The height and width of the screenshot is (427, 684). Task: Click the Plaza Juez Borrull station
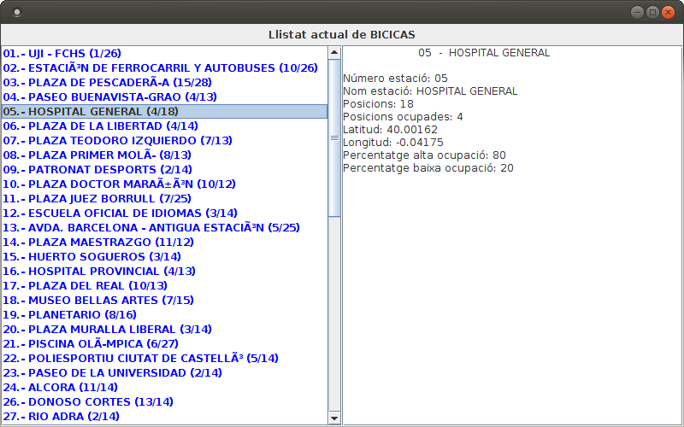(x=97, y=198)
